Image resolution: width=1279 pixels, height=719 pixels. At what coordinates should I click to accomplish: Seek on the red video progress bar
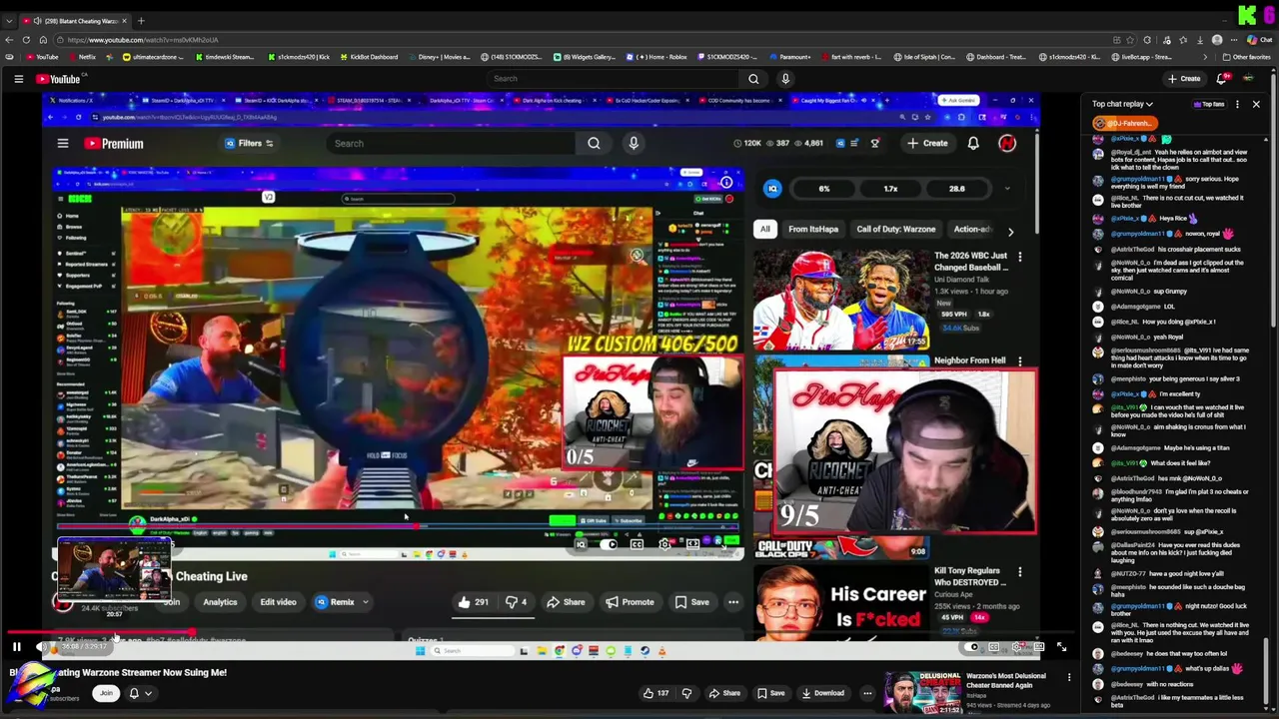(x=100, y=633)
